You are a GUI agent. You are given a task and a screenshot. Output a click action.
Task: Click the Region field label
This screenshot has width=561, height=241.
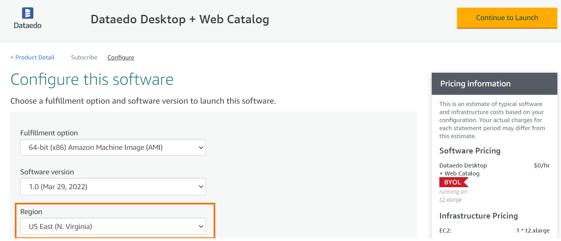31,212
